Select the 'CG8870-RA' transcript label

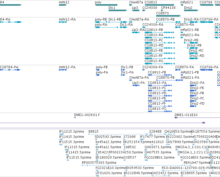point(185,24)
